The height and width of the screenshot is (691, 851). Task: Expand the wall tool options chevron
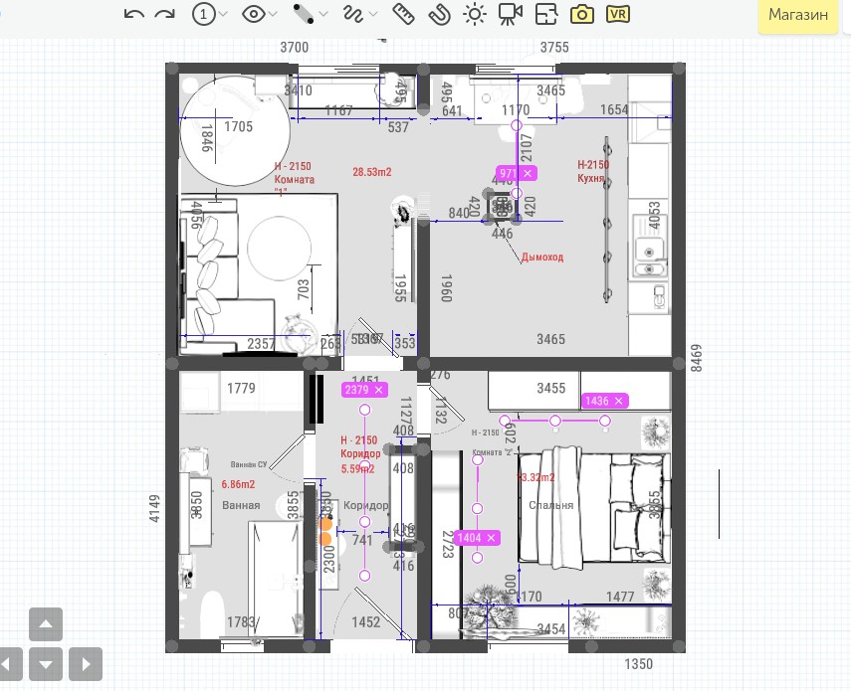click(323, 14)
